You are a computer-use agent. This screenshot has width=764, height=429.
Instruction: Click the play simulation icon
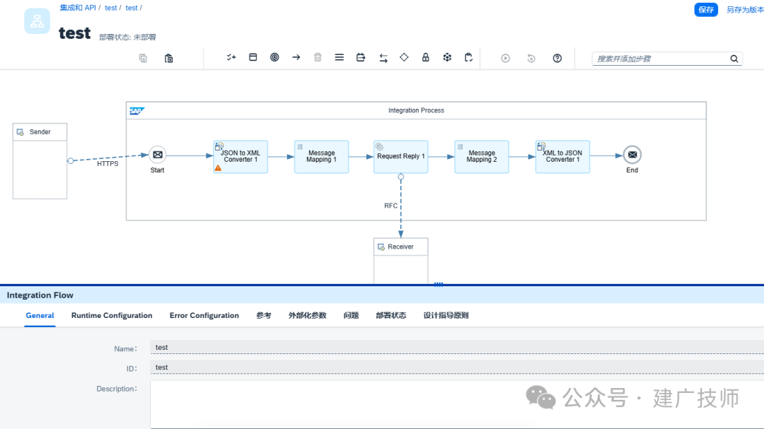click(x=506, y=59)
